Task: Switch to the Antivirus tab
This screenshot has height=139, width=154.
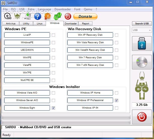Action: (11, 24)
